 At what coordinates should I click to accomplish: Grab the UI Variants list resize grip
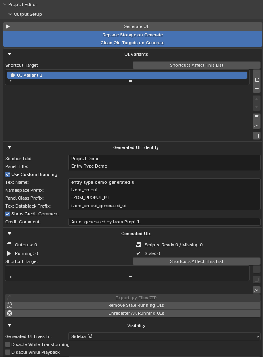[x=131, y=81]
